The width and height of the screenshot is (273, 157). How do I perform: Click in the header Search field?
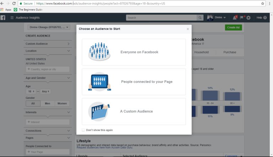pyautogui.click(x=161, y=17)
